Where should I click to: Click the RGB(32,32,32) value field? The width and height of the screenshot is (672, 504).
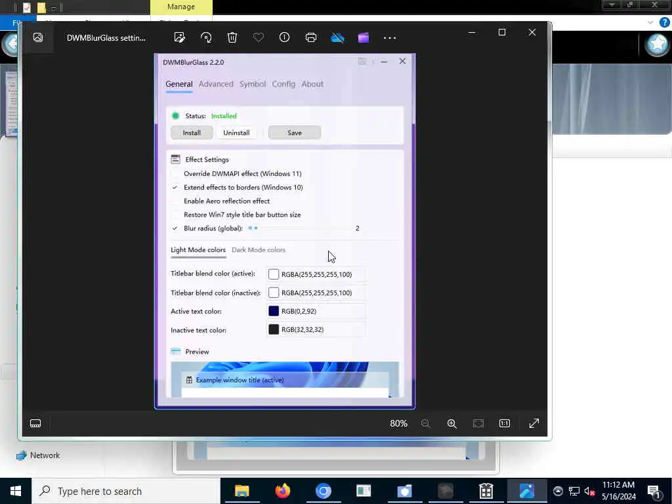pos(316,329)
